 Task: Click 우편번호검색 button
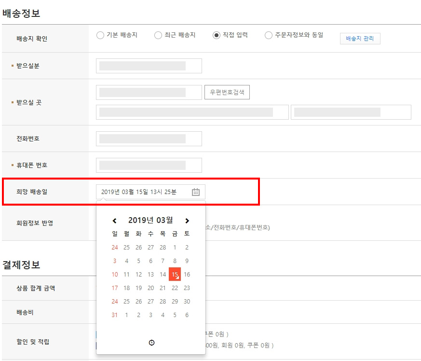coord(227,92)
